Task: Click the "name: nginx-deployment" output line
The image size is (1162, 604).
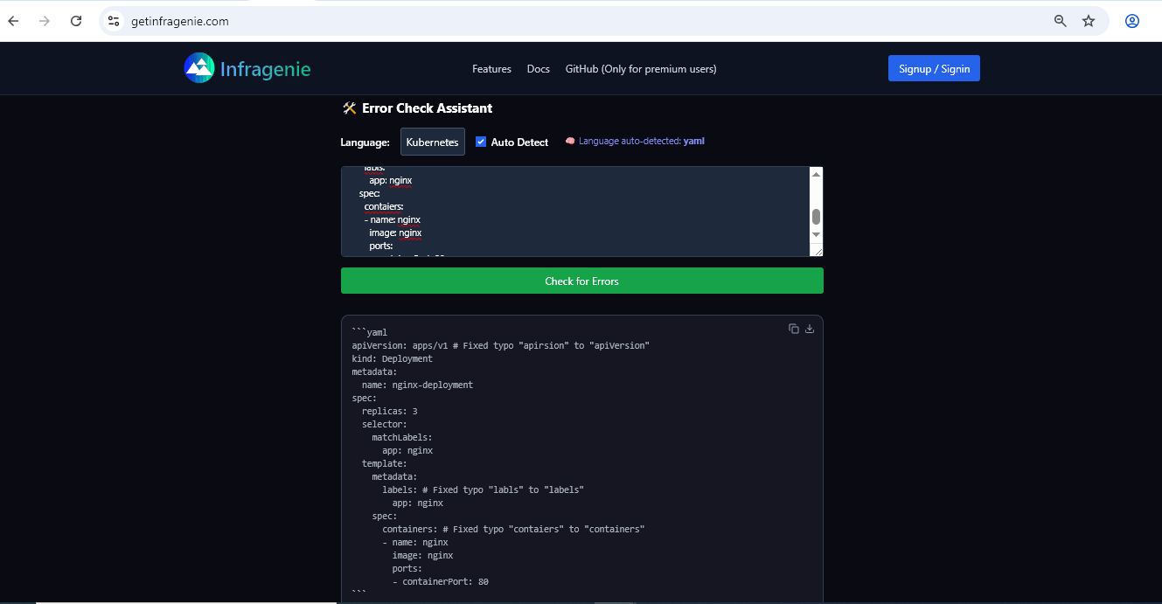Action: pos(418,385)
